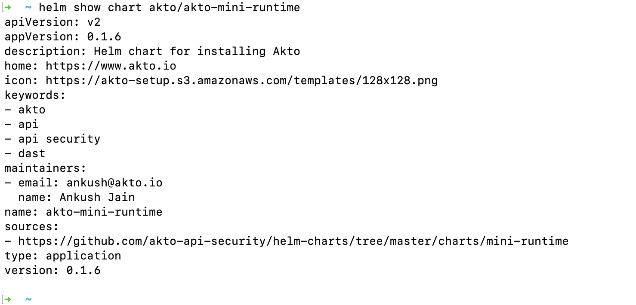Click the 'keywords:' heading
This screenshot has height=305, width=636.
(x=35, y=95)
